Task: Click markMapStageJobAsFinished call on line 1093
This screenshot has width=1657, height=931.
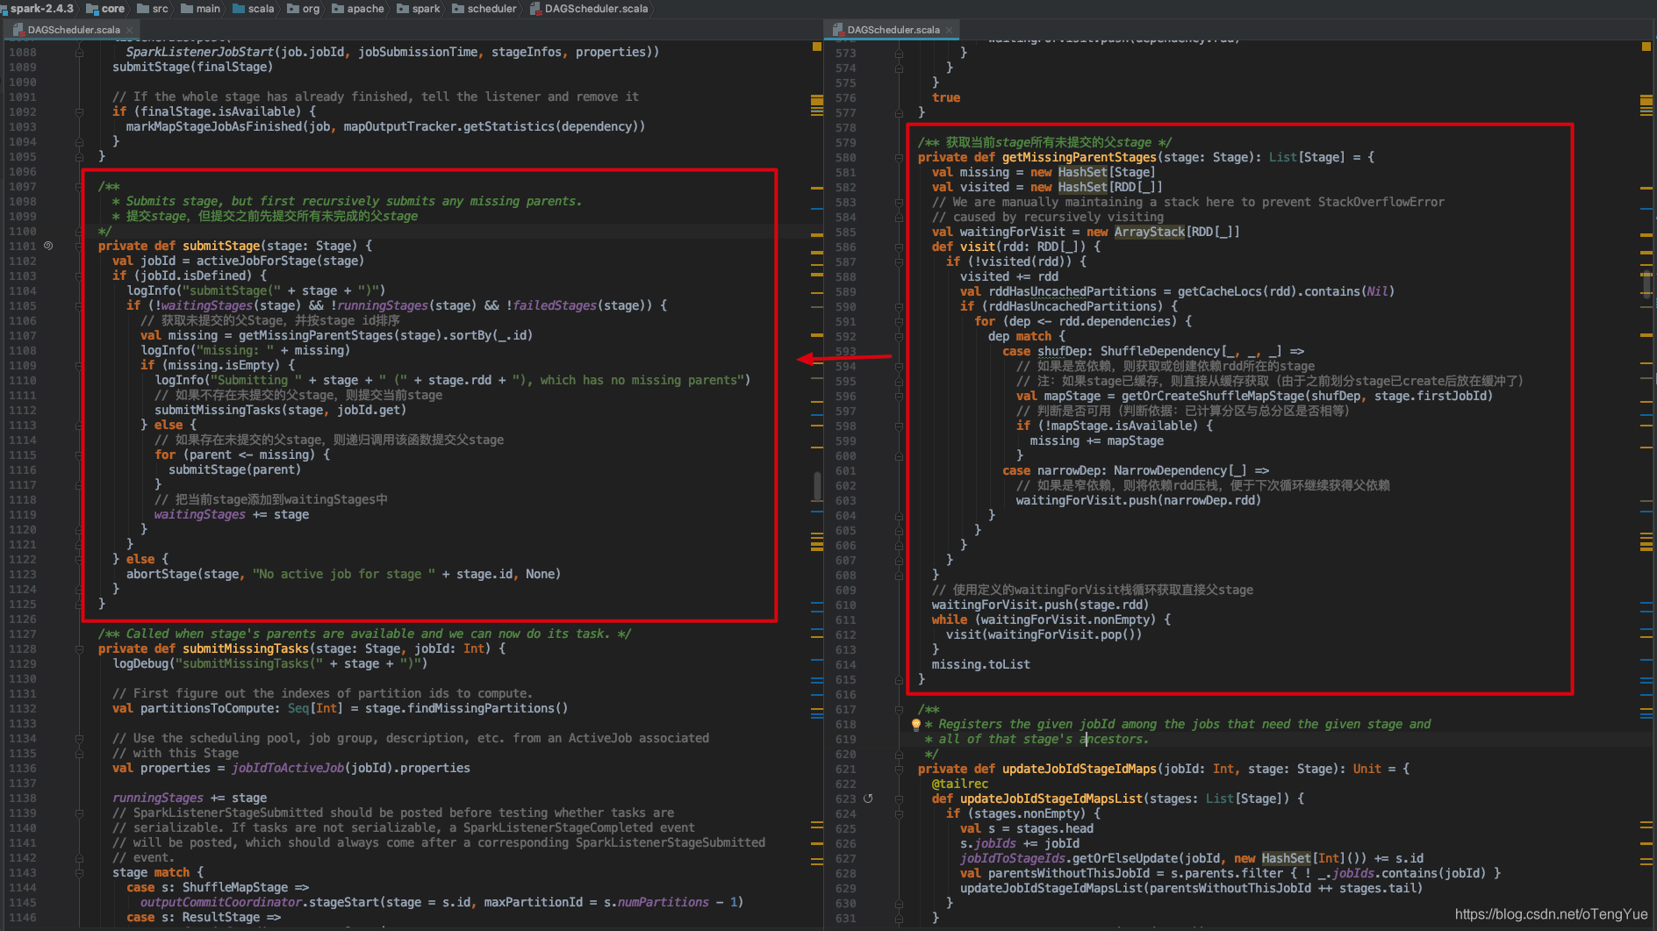Action: click(214, 126)
